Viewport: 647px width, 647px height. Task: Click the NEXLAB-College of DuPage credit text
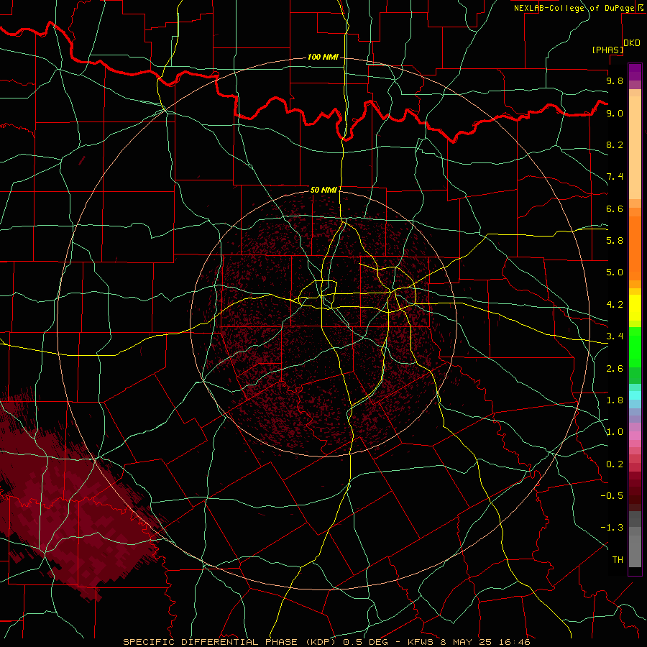[574, 8]
